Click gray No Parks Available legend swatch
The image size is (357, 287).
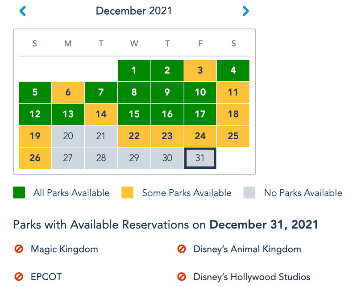(x=249, y=192)
